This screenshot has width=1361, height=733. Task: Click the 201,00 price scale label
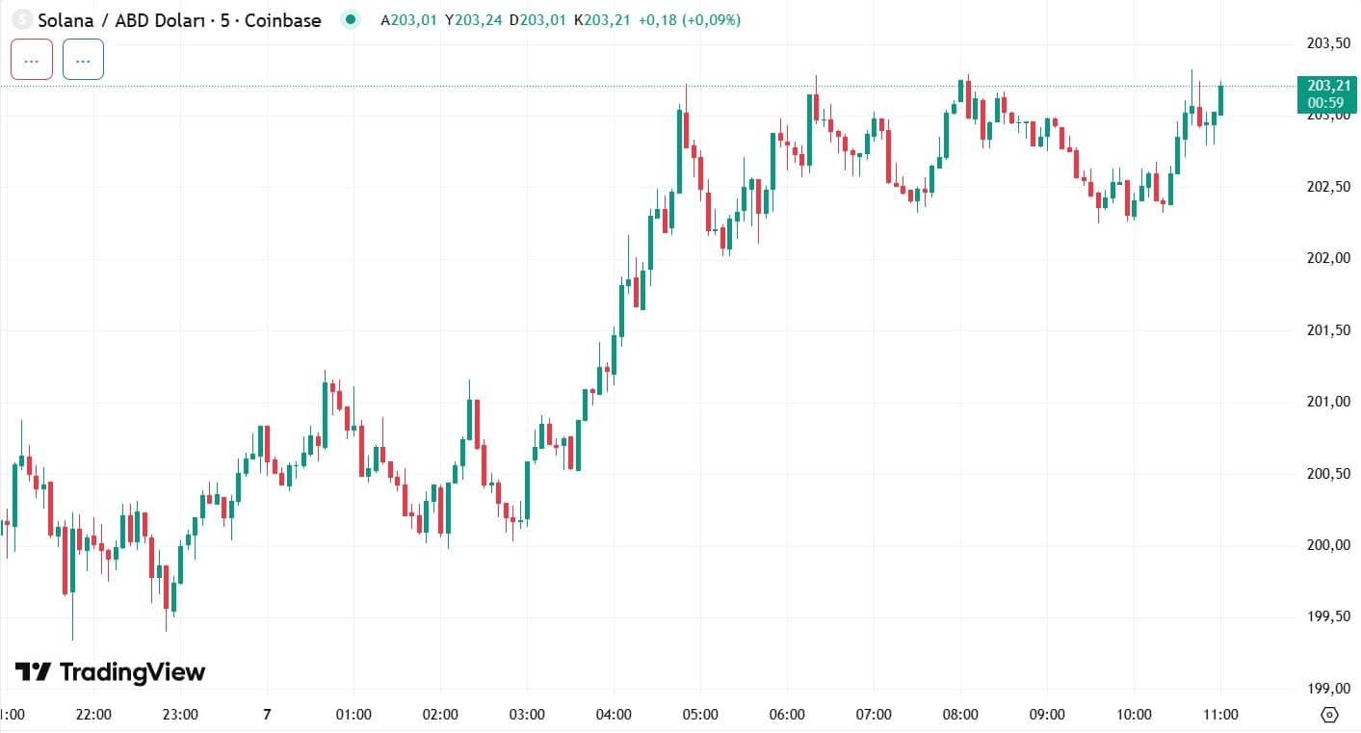tap(1328, 402)
